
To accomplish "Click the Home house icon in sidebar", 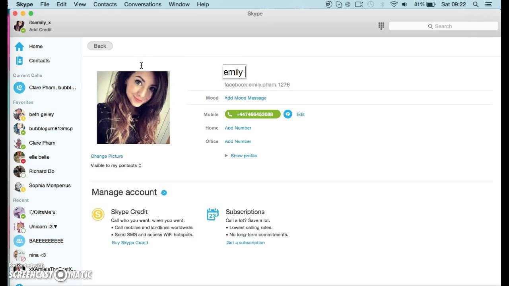I will tap(19, 46).
